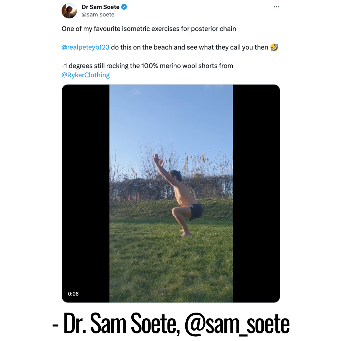Open the three-dot more options menu
The image size is (341, 341).
pos(276,7)
